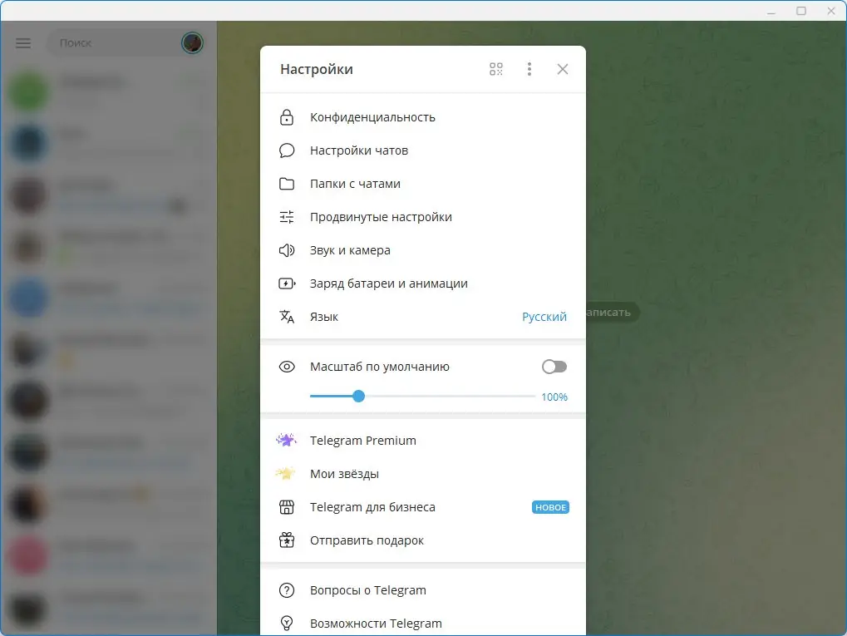847x636 pixels.
Task: Open Вопросы о Telegram
Action: pyautogui.click(x=367, y=590)
